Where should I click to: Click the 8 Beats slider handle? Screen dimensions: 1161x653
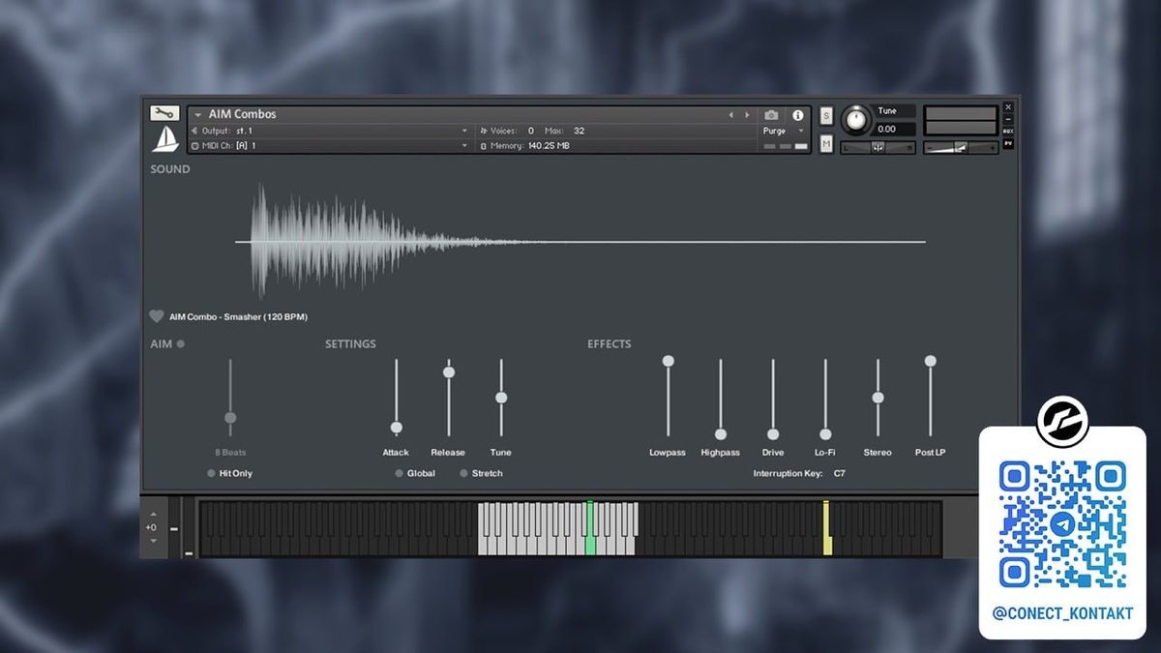pos(230,418)
